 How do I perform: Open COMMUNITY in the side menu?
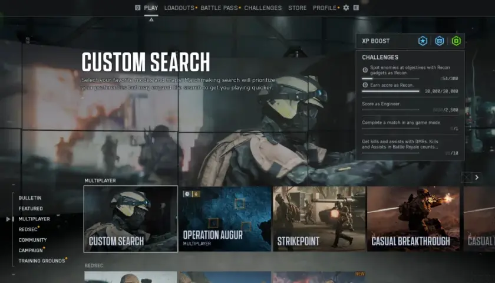(x=32, y=240)
